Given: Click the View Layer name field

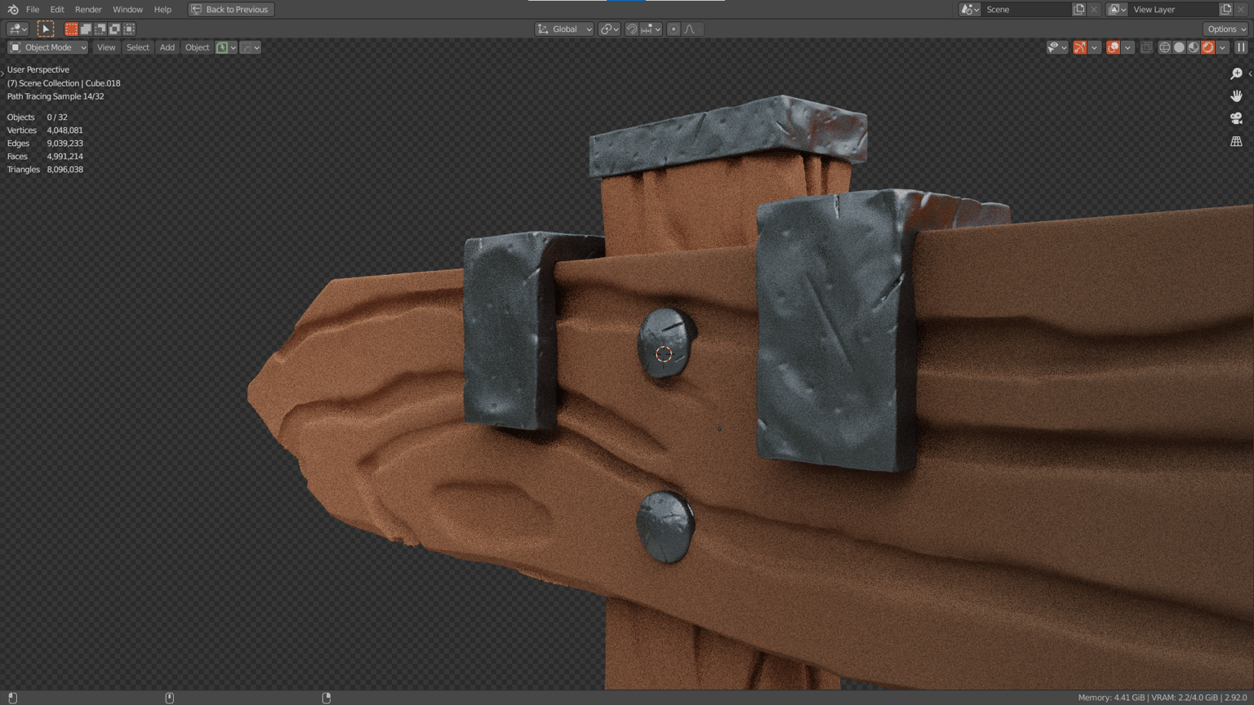Looking at the screenshot, I should click(1173, 9).
